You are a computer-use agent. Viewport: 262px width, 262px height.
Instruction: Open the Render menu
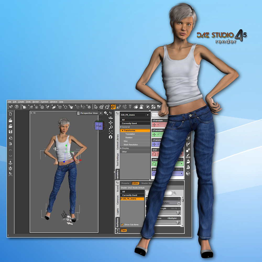(x=36, y=102)
